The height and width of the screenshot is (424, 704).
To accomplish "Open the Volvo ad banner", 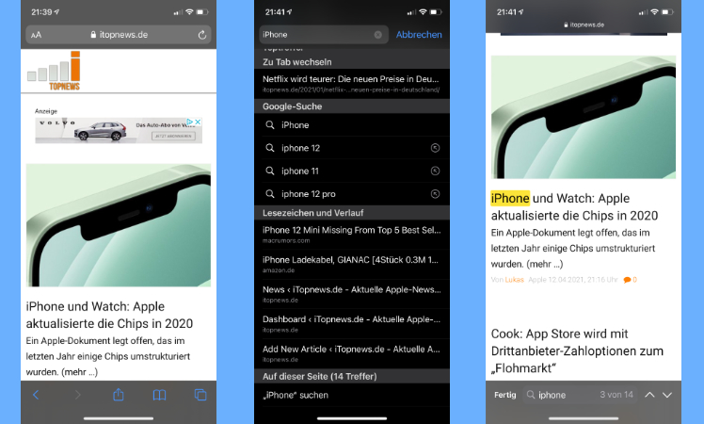I will [119, 130].
